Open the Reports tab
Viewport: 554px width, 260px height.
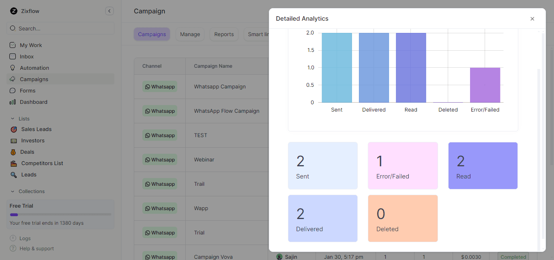pyautogui.click(x=224, y=34)
